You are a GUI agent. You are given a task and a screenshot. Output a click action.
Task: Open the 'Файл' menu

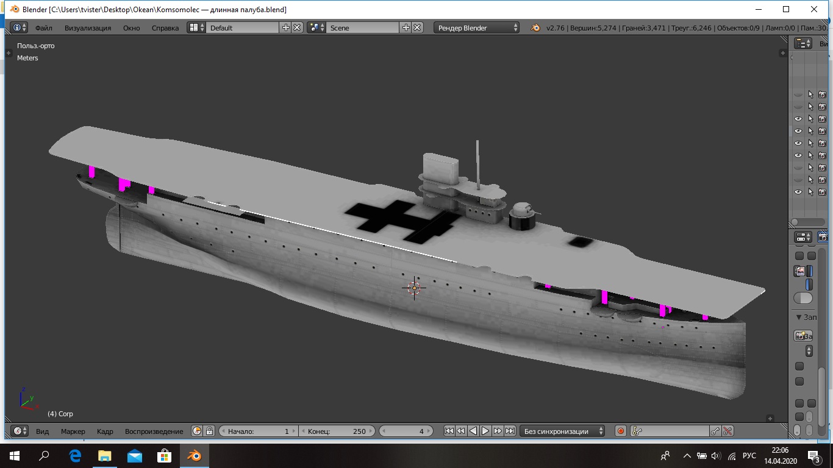coord(43,27)
